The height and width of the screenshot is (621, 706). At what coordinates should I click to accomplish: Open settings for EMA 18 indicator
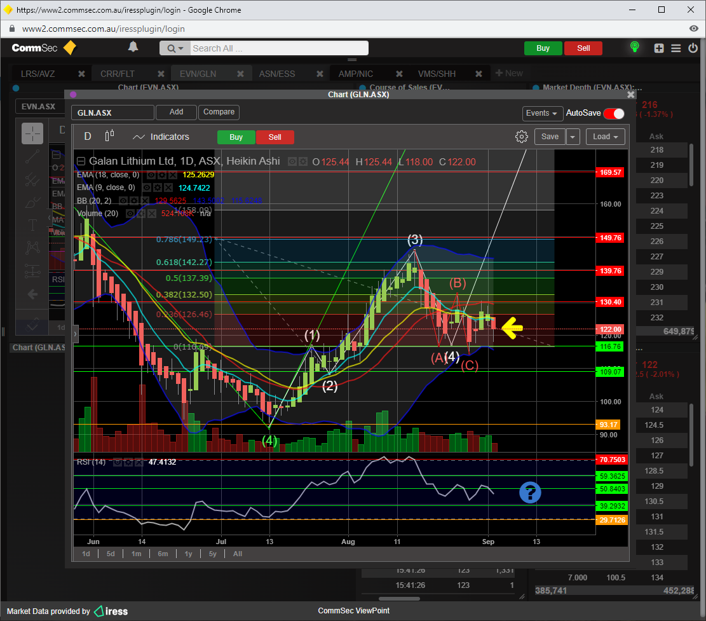click(163, 175)
